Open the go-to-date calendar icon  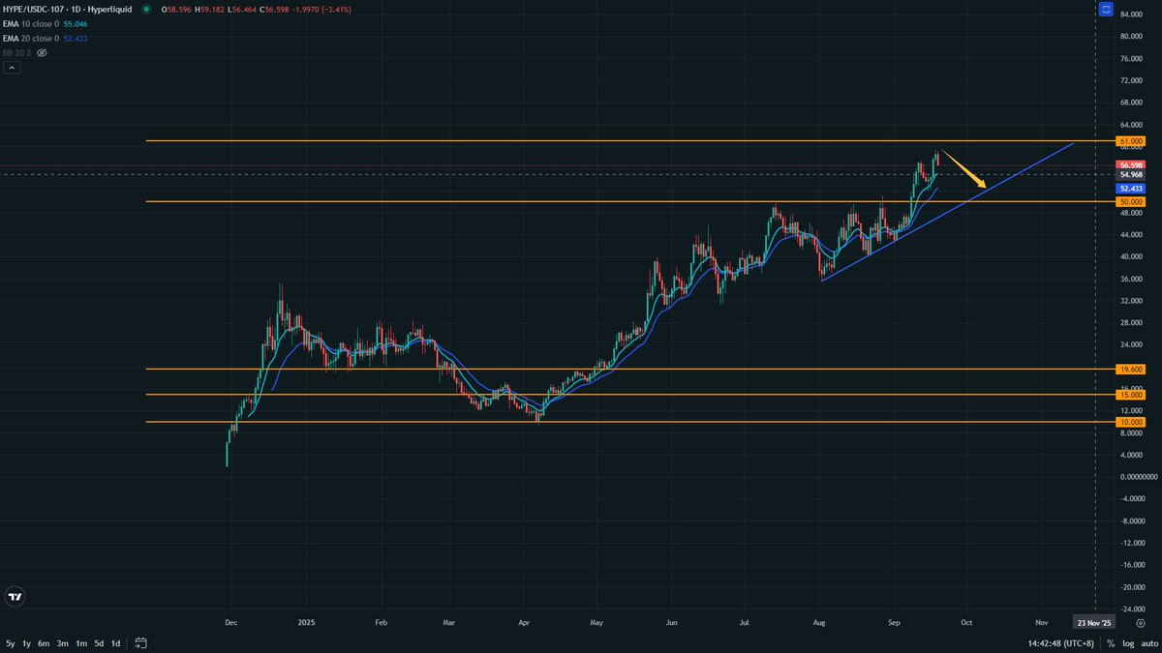(x=141, y=643)
